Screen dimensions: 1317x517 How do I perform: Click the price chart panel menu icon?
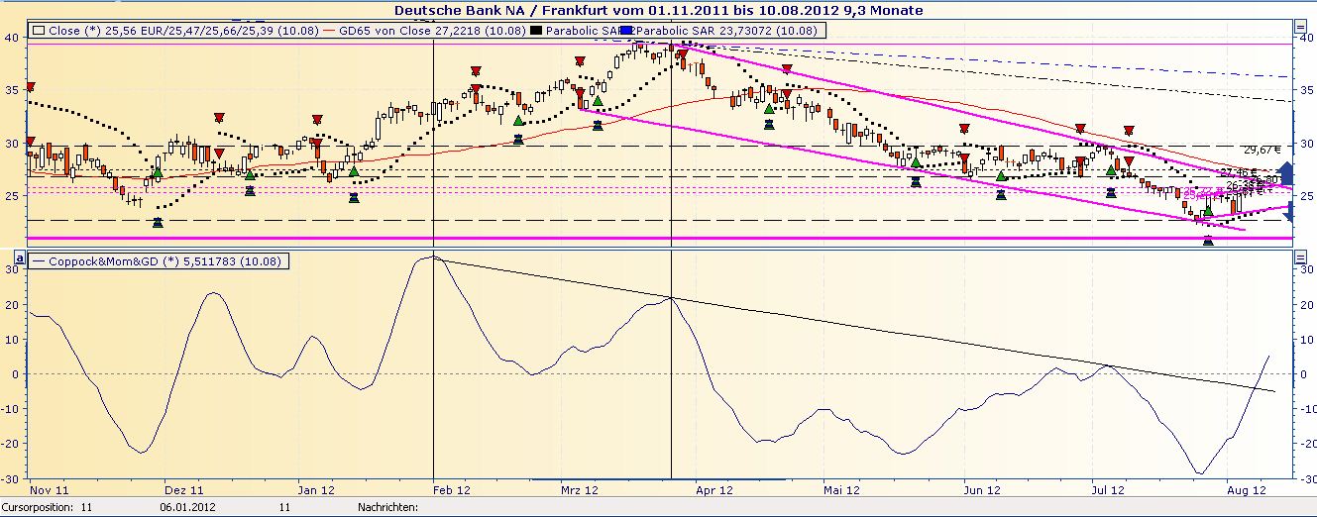(x=1299, y=26)
